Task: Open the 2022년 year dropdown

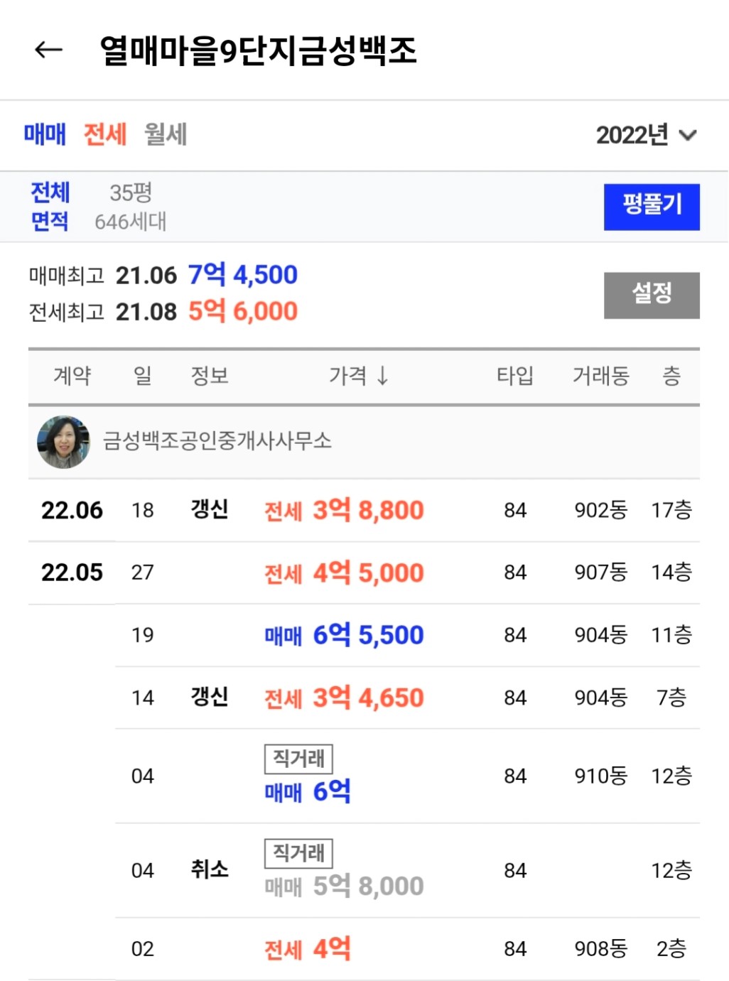Action: (646, 134)
